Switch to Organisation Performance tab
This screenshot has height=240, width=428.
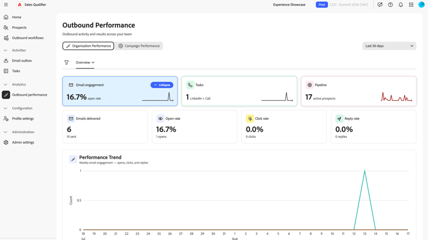(88, 46)
